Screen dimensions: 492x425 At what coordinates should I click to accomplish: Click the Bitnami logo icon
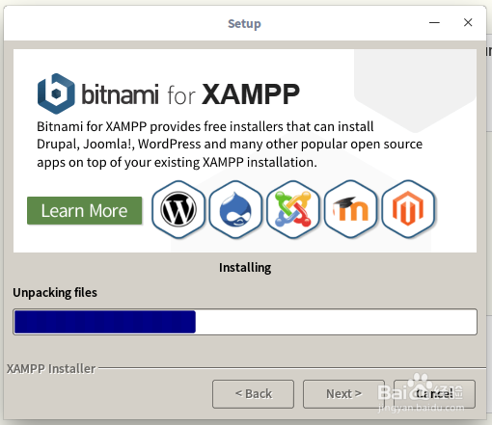pyautogui.click(x=56, y=93)
